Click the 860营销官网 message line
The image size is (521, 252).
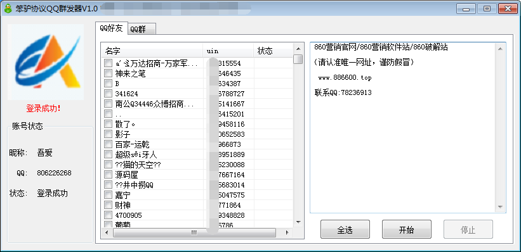pos(381,47)
